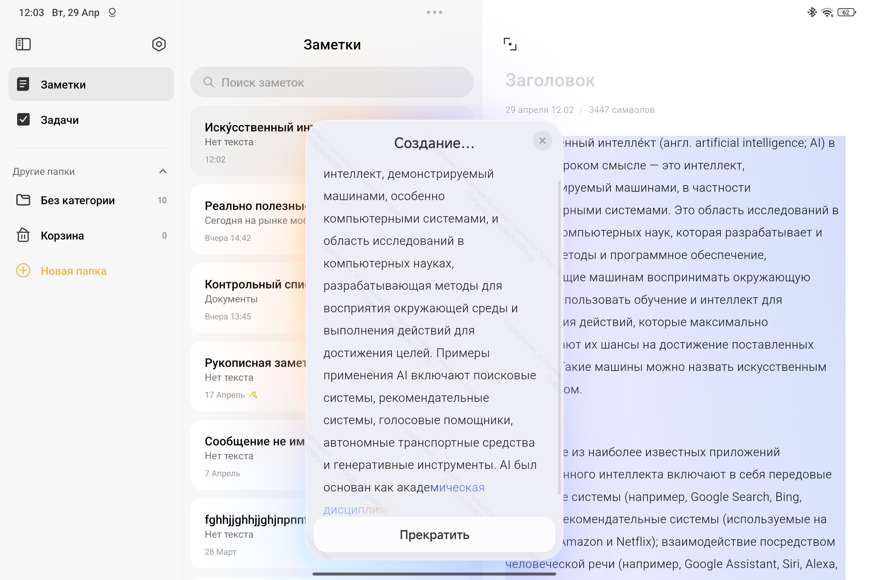Toggle full-screen editor with expand icon
Image resolution: width=869 pixels, height=580 pixels.
point(510,44)
